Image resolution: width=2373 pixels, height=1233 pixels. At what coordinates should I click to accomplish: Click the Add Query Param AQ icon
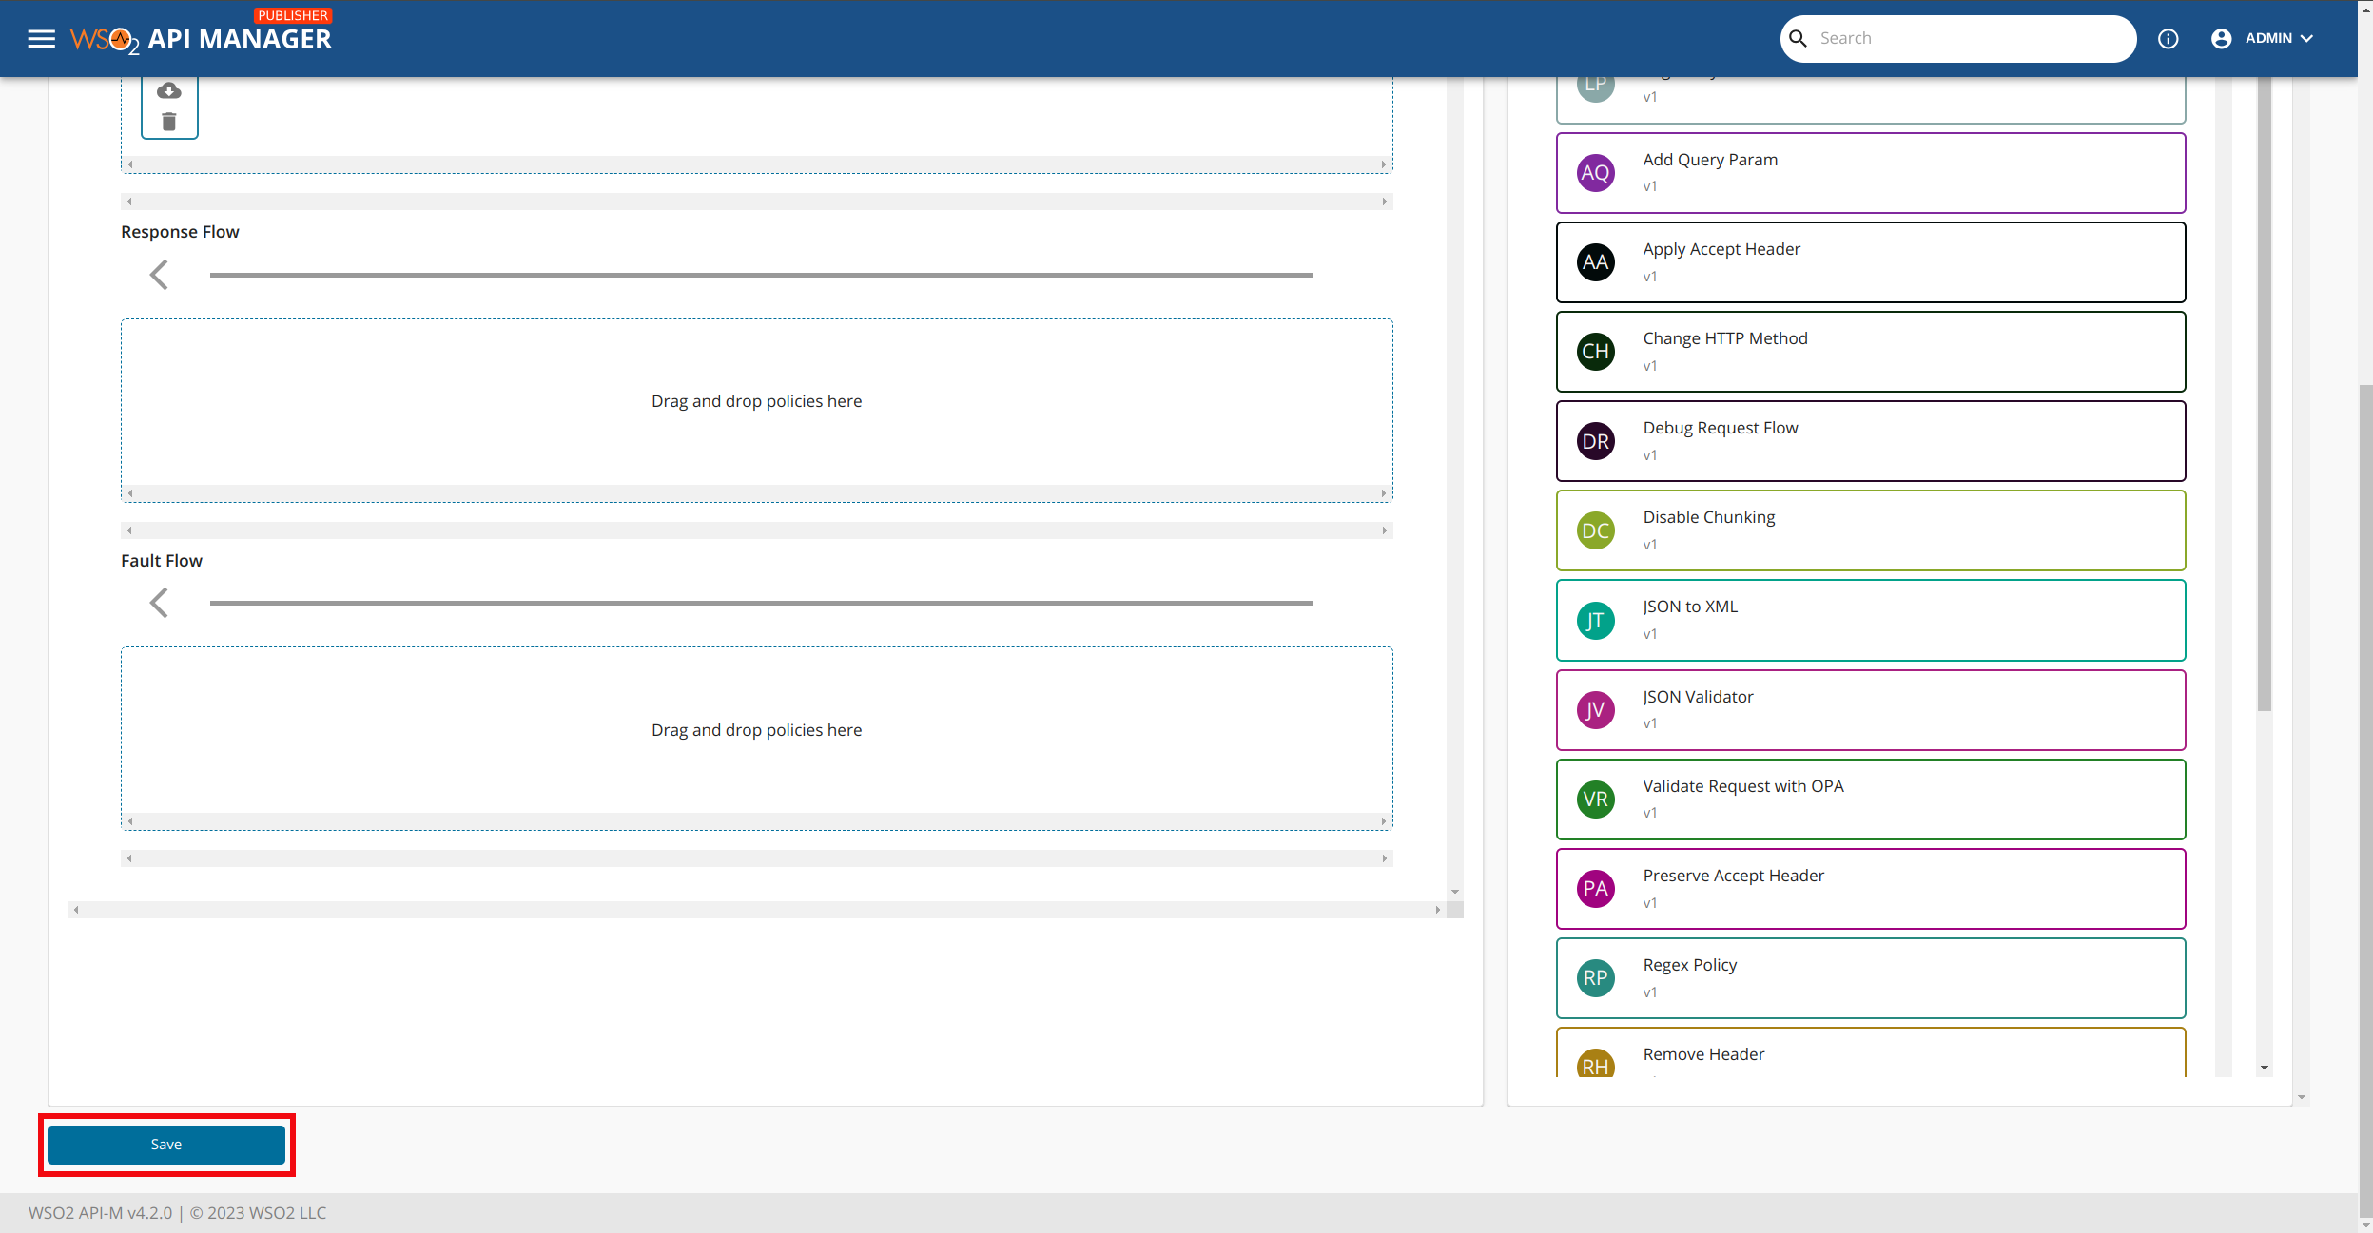click(x=1594, y=172)
